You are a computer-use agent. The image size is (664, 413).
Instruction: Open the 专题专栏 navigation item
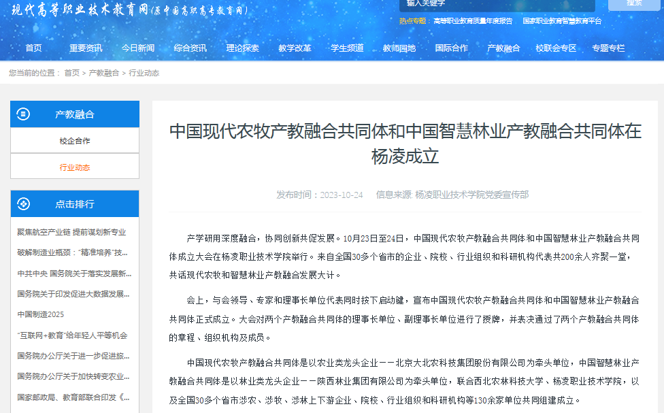point(608,48)
